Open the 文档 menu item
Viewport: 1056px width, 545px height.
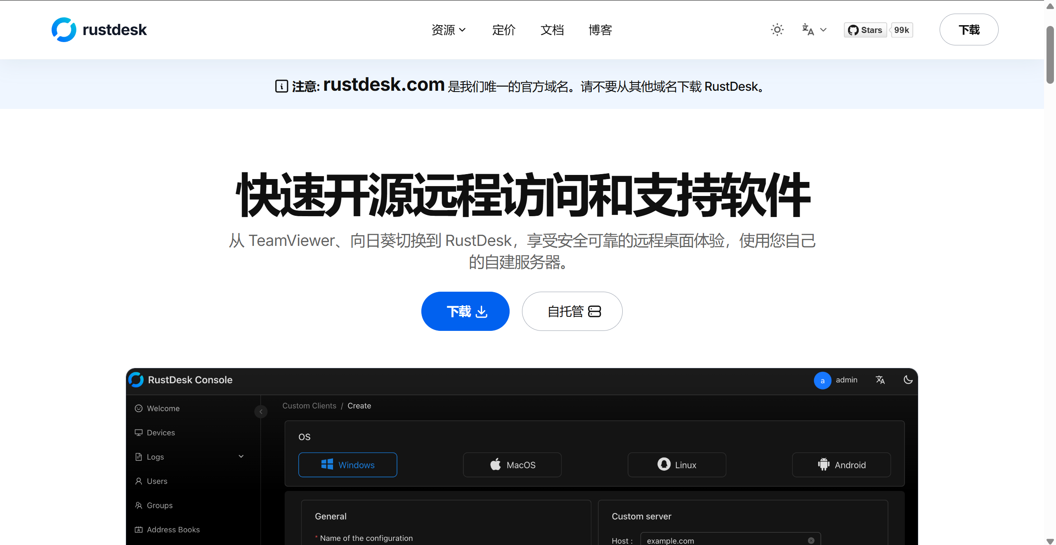[552, 30]
